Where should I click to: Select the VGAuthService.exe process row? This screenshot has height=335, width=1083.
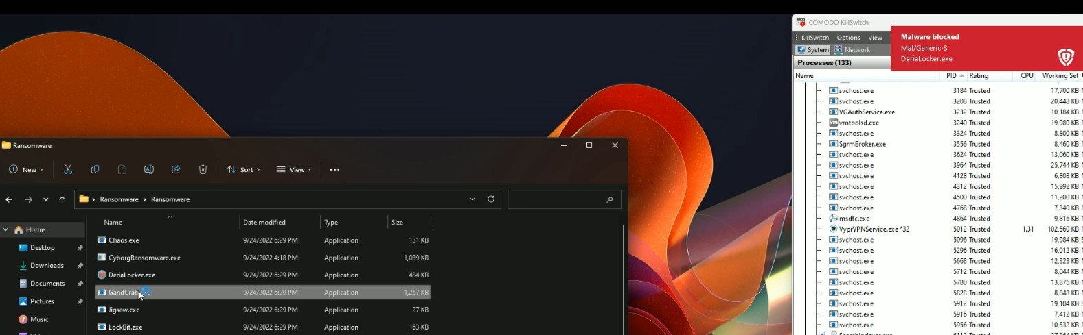pyautogui.click(x=939, y=112)
